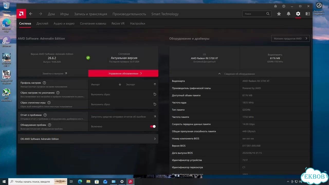Open favorites star icon
Viewport: 329px width, 185px height.
click(279, 14)
